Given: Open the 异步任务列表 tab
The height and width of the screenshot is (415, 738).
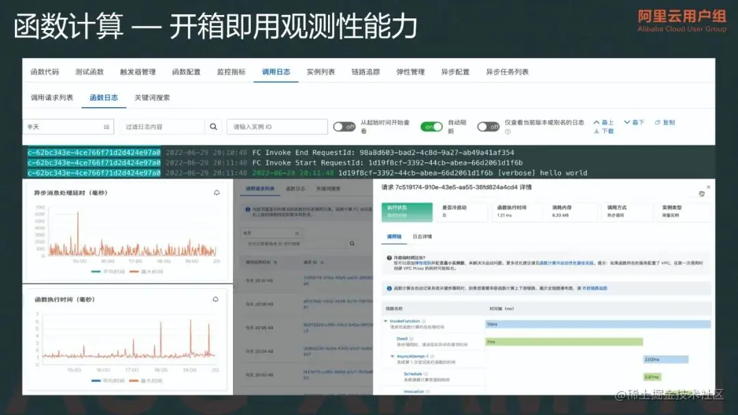Looking at the screenshot, I should pyautogui.click(x=507, y=72).
